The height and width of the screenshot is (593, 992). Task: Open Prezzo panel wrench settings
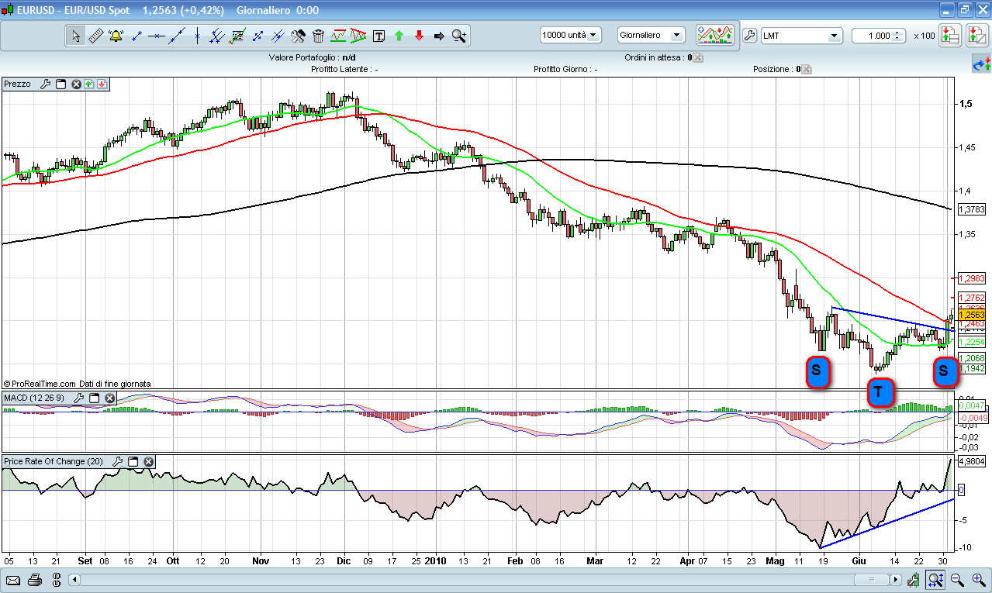(x=45, y=84)
